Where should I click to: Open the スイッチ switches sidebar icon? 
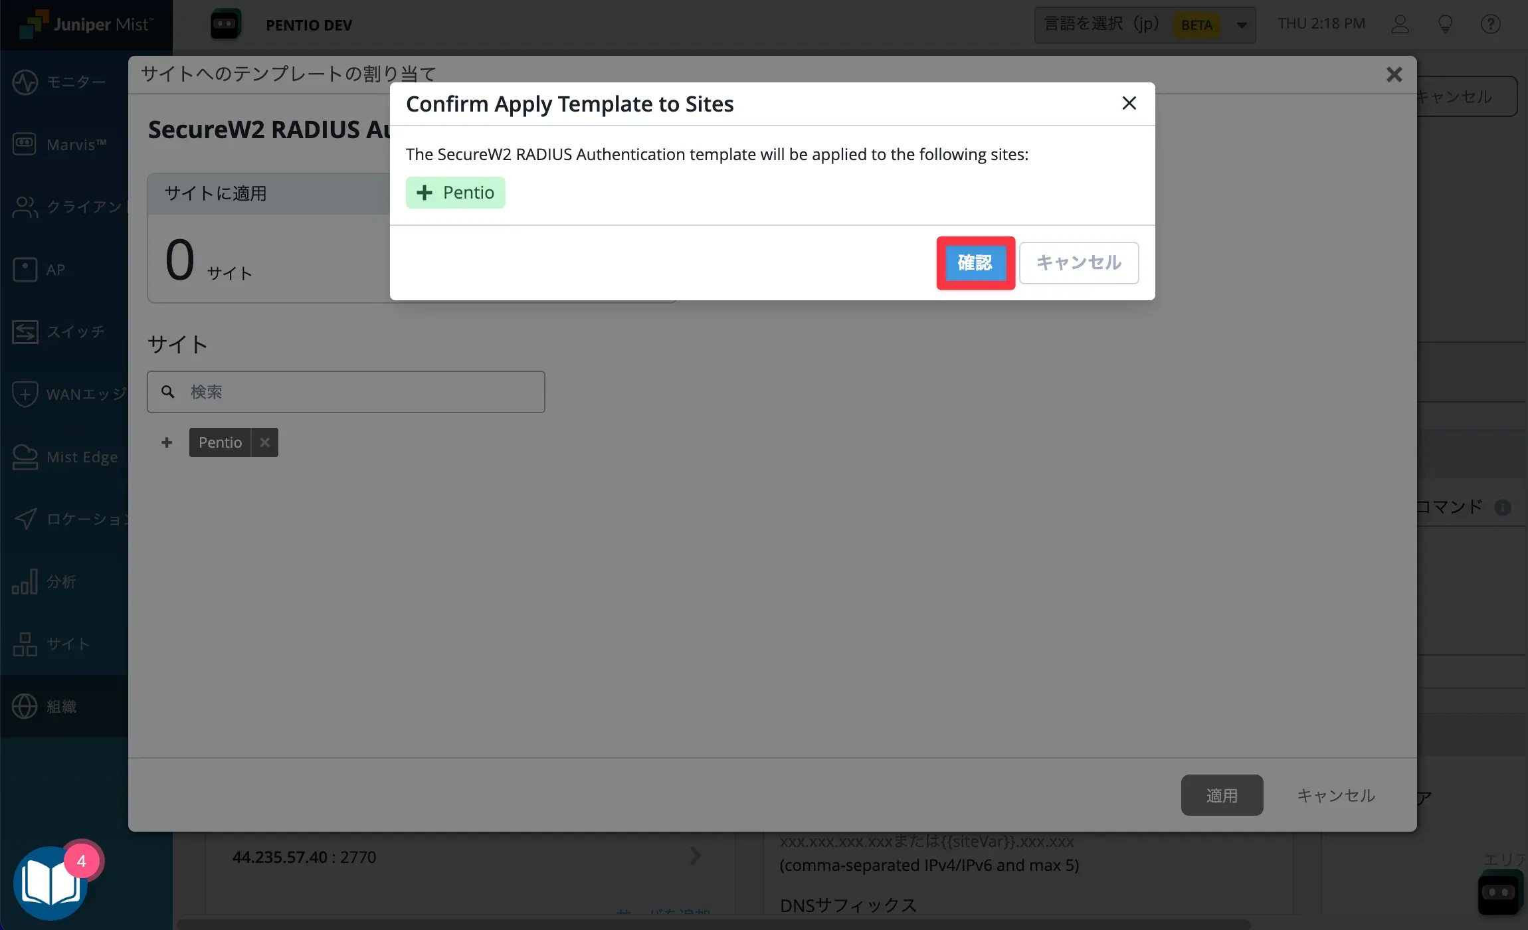tap(25, 331)
